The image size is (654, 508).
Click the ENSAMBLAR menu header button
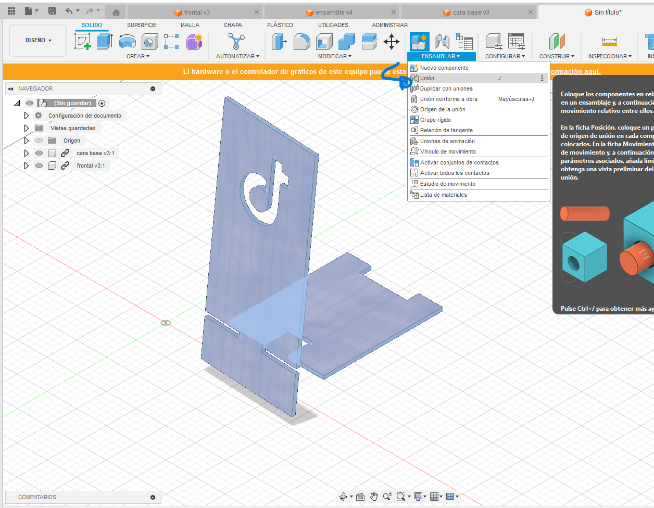point(441,56)
